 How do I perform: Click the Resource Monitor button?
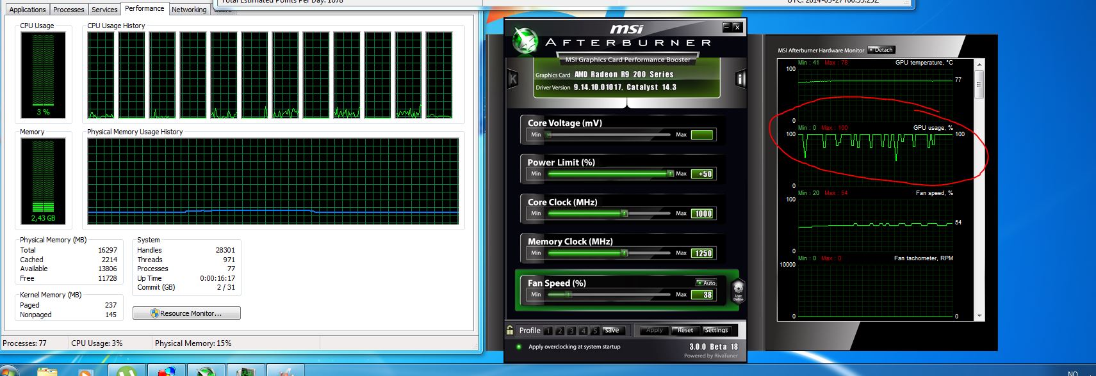[x=186, y=313]
